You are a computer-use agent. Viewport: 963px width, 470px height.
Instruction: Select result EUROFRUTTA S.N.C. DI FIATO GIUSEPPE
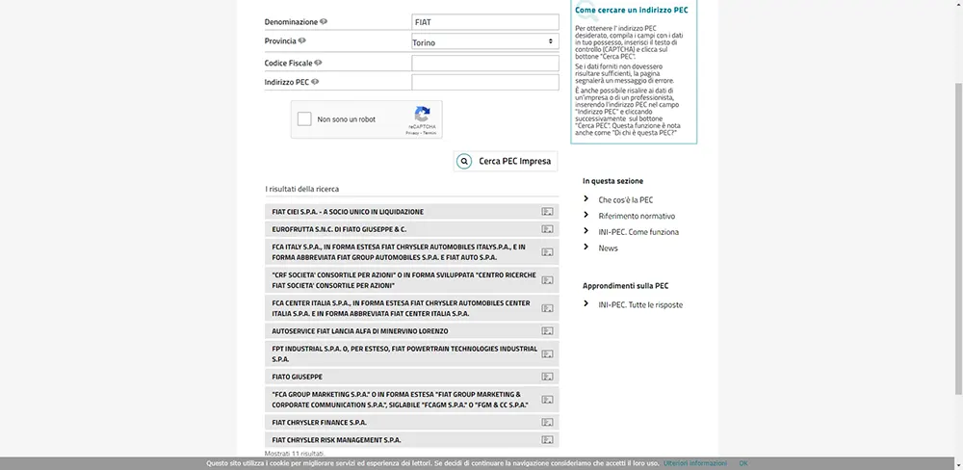click(339, 229)
